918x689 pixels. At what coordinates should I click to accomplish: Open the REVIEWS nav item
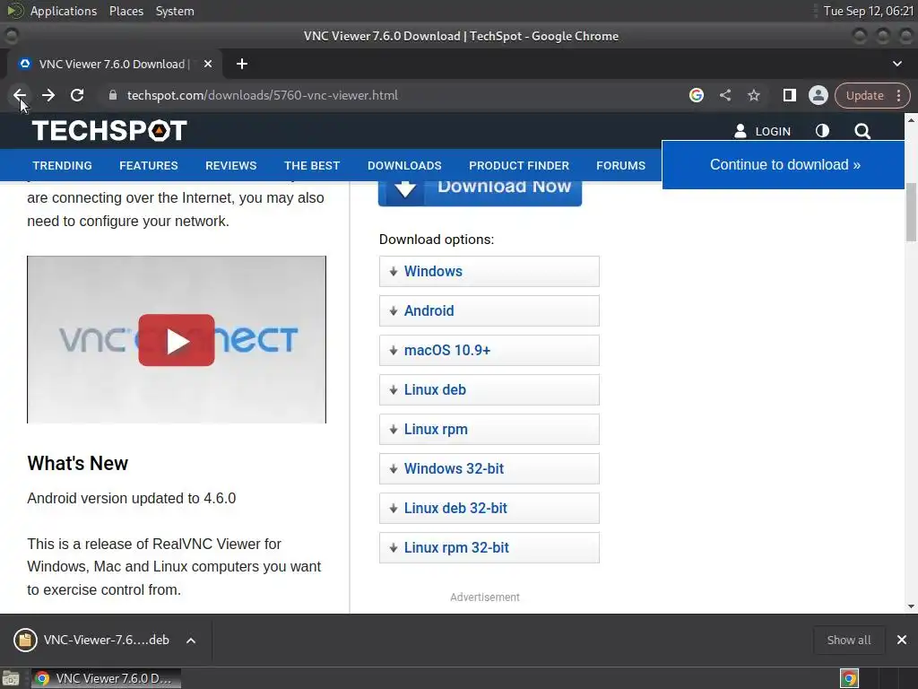tap(230, 166)
